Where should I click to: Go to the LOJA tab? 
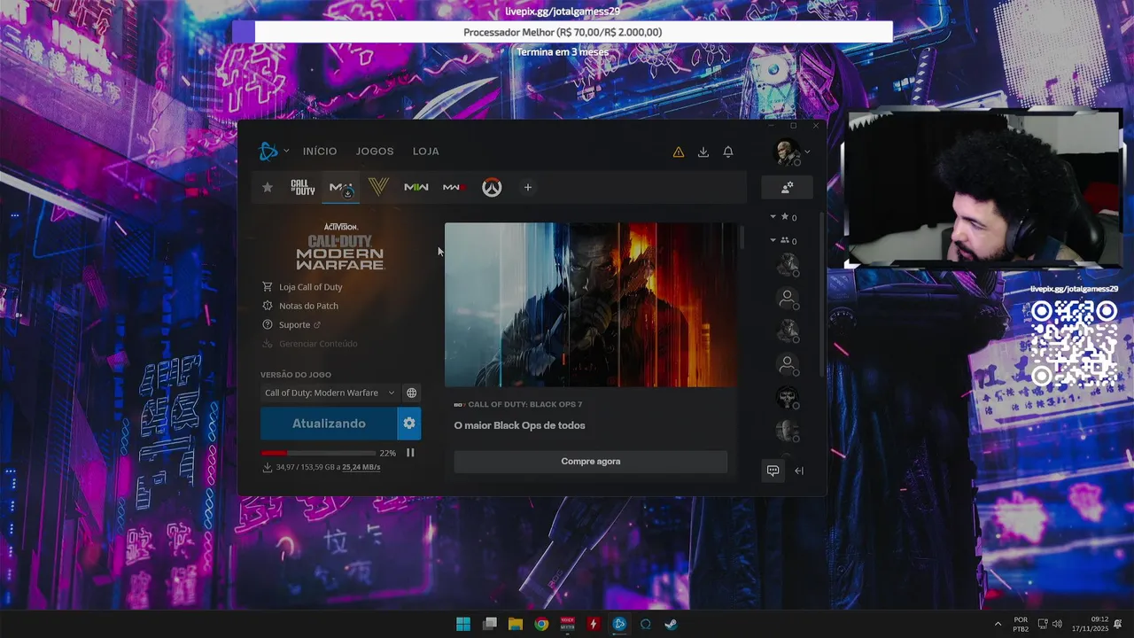(x=426, y=152)
